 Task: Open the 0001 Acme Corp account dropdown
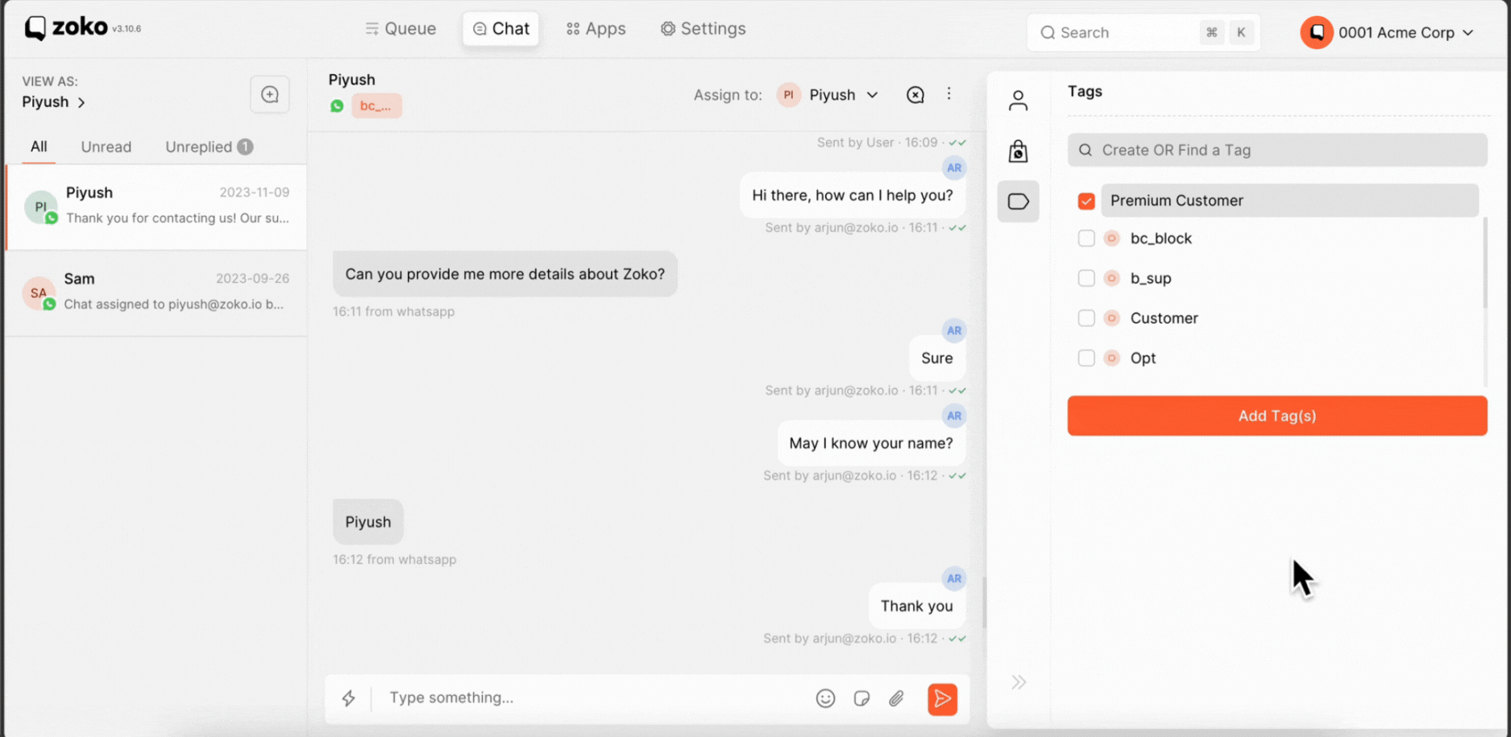1406,32
